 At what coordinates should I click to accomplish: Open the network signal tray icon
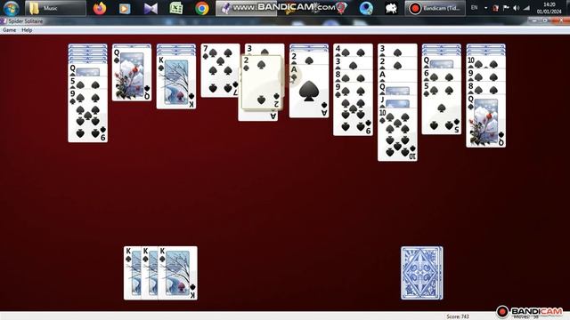click(x=526, y=8)
